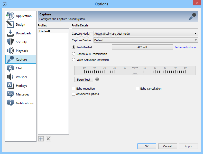This screenshot has width=203, height=154.
Task: Close the Options dialog
Action: pos(197,3)
